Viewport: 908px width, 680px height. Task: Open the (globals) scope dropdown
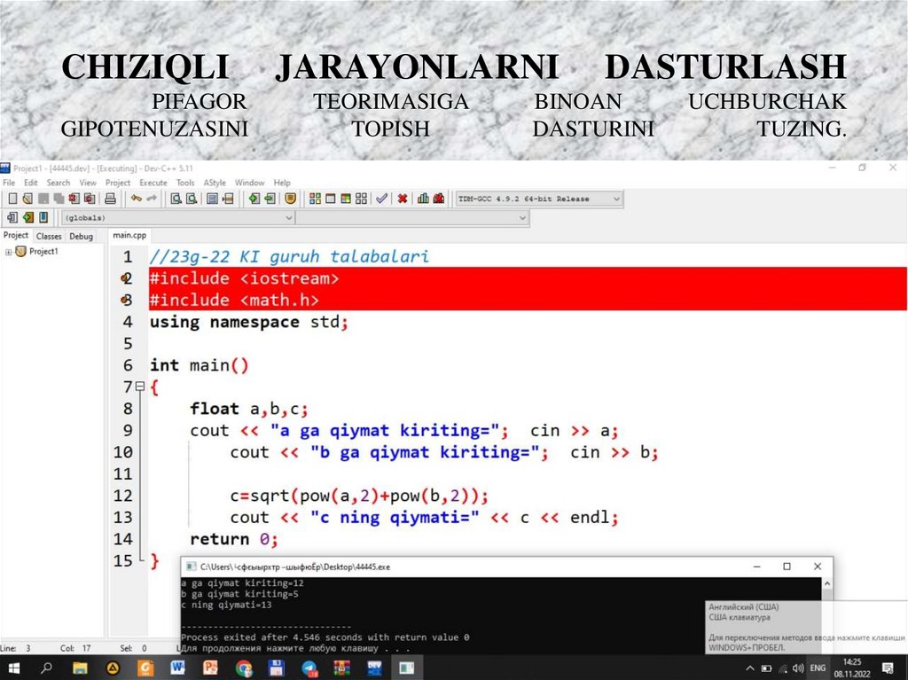pyautogui.click(x=288, y=217)
